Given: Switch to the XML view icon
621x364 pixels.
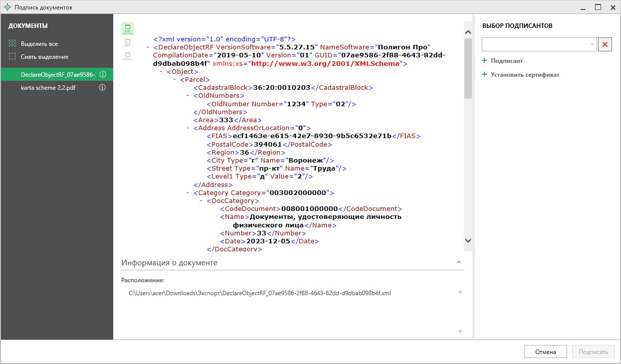Looking at the screenshot, I should (x=127, y=28).
